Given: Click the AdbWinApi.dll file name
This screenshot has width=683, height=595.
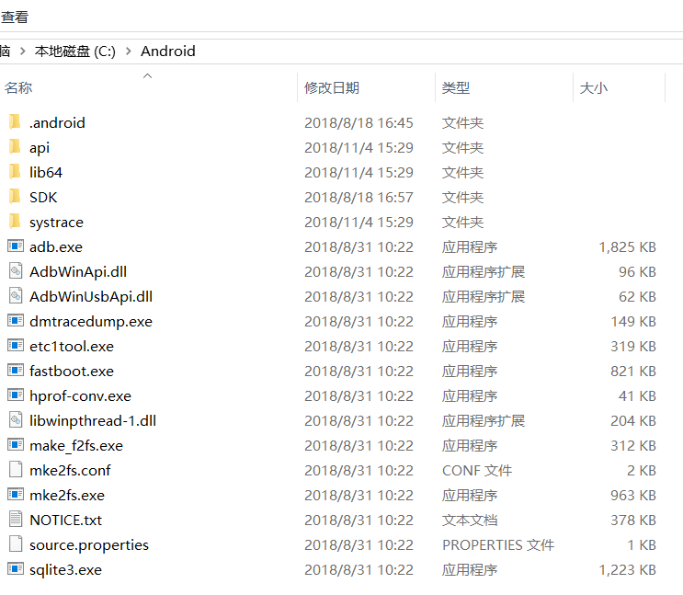Looking at the screenshot, I should coord(78,272).
